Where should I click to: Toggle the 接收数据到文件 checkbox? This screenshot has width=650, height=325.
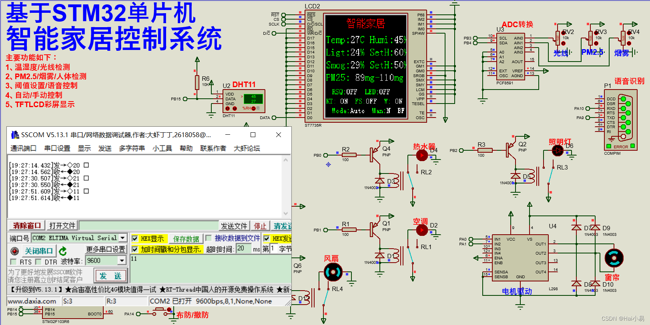[x=209, y=238]
